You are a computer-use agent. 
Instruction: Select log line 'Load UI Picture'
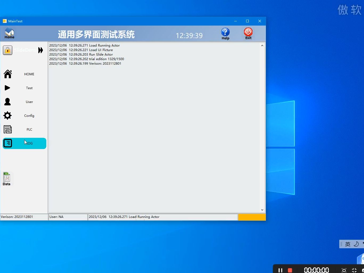pyautogui.click(x=81, y=50)
